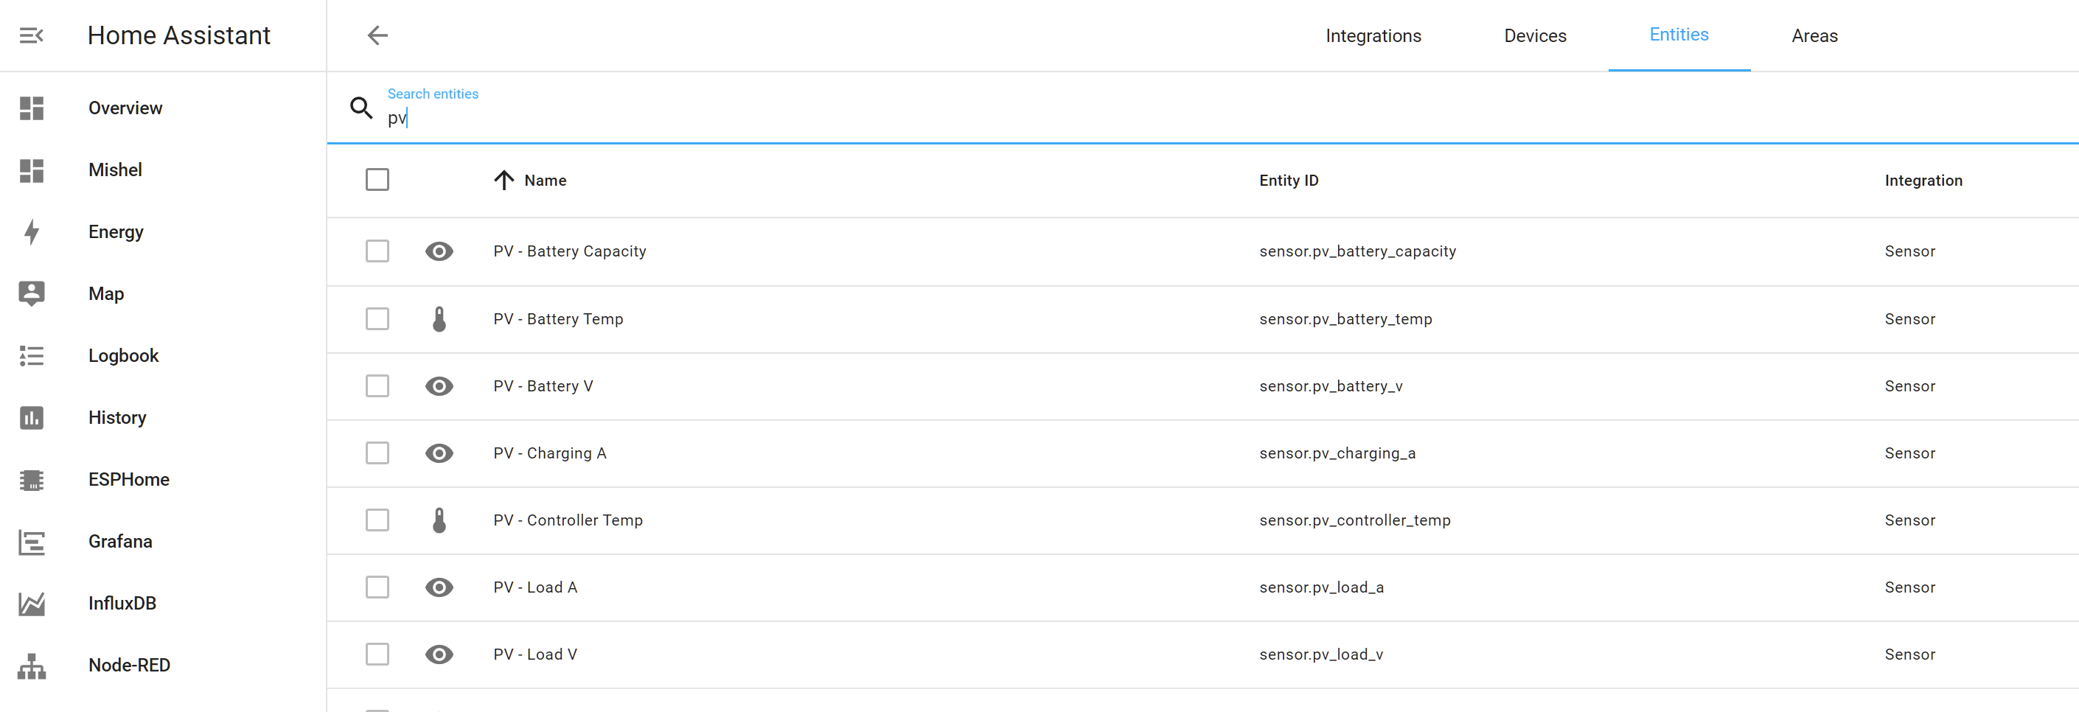Open ESPHome chip icon
Screen dimensions: 2079x712
click(32, 480)
